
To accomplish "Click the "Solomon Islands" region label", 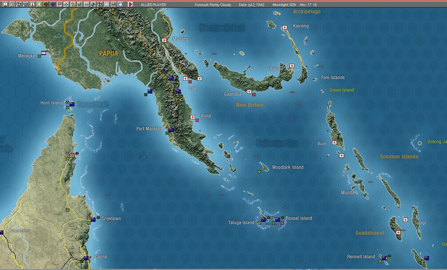I will [x=399, y=157].
